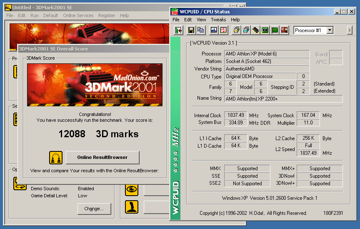The height and width of the screenshot is (229, 360).
Task: Click stacked windows icon with yellow band
Action: 236,30
